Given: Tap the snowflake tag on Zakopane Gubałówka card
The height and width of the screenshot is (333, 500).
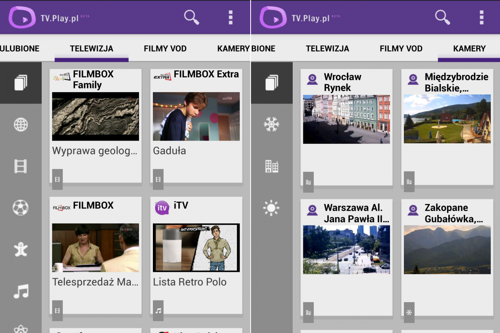Looking at the screenshot, I should (409, 312).
